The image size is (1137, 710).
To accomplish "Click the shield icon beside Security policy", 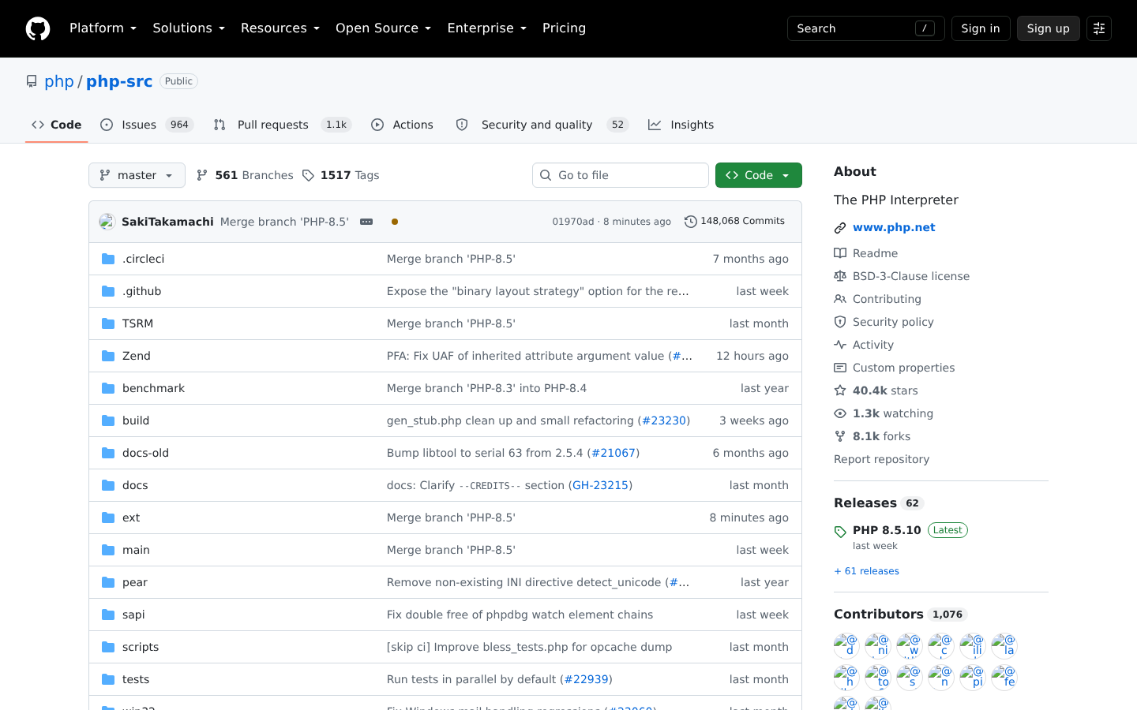I will (840, 322).
